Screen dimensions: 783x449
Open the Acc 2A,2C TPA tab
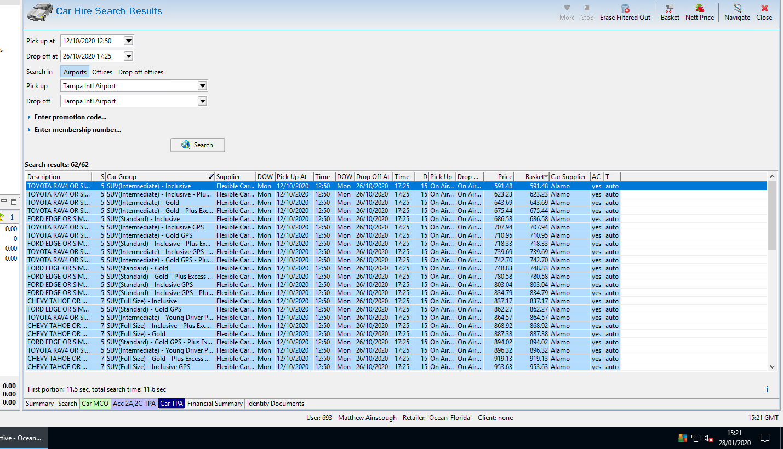click(134, 404)
